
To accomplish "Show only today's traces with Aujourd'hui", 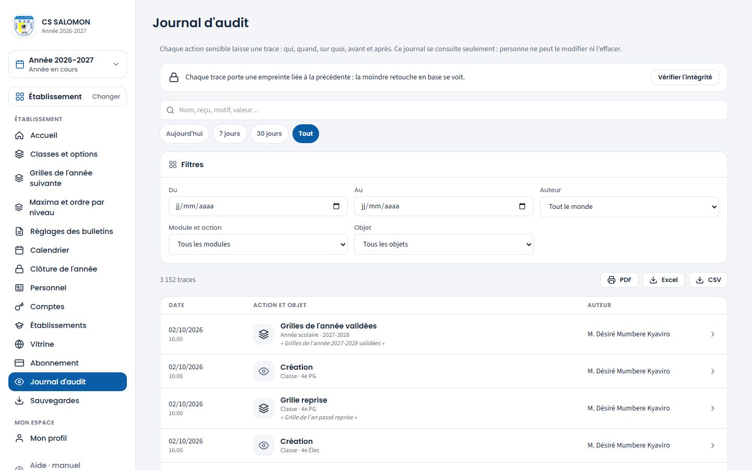I will click(184, 134).
